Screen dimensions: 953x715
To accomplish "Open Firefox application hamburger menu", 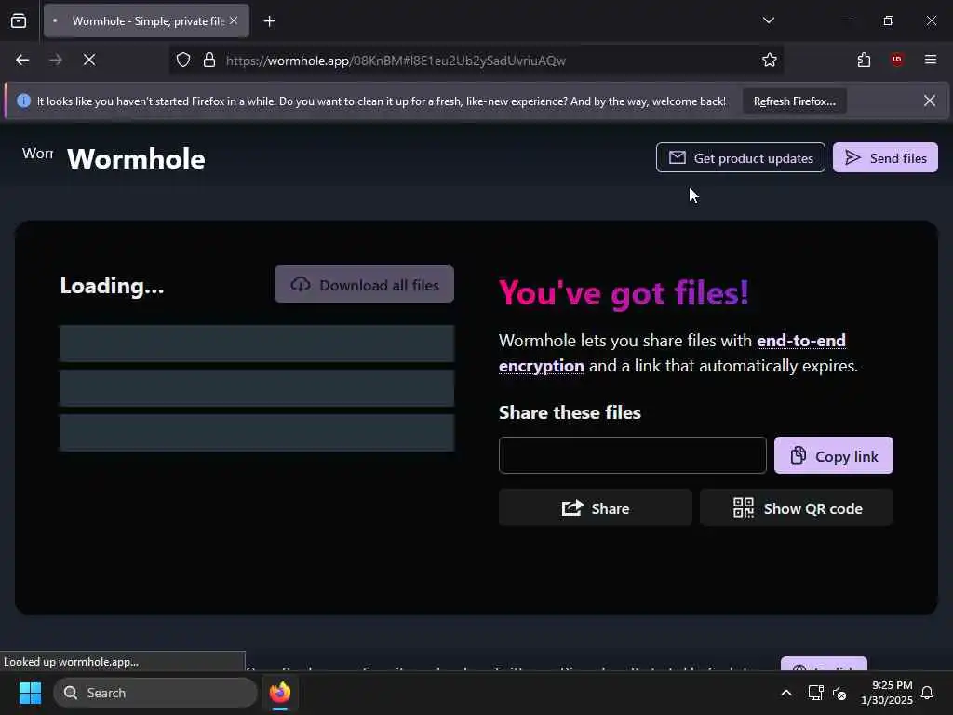I will click(930, 60).
